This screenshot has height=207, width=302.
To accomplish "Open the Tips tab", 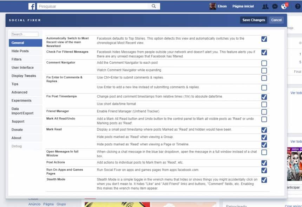I will click(x=25, y=84).
